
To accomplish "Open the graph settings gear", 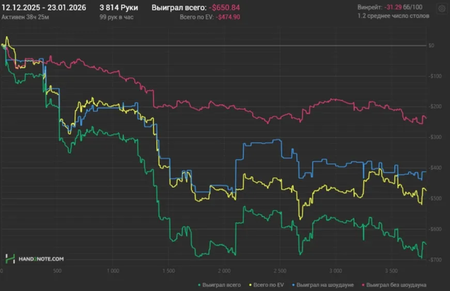I will 442,8.
